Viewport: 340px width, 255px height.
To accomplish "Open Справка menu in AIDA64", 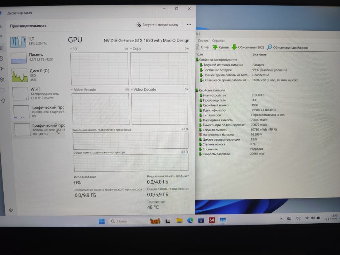I will [x=218, y=40].
